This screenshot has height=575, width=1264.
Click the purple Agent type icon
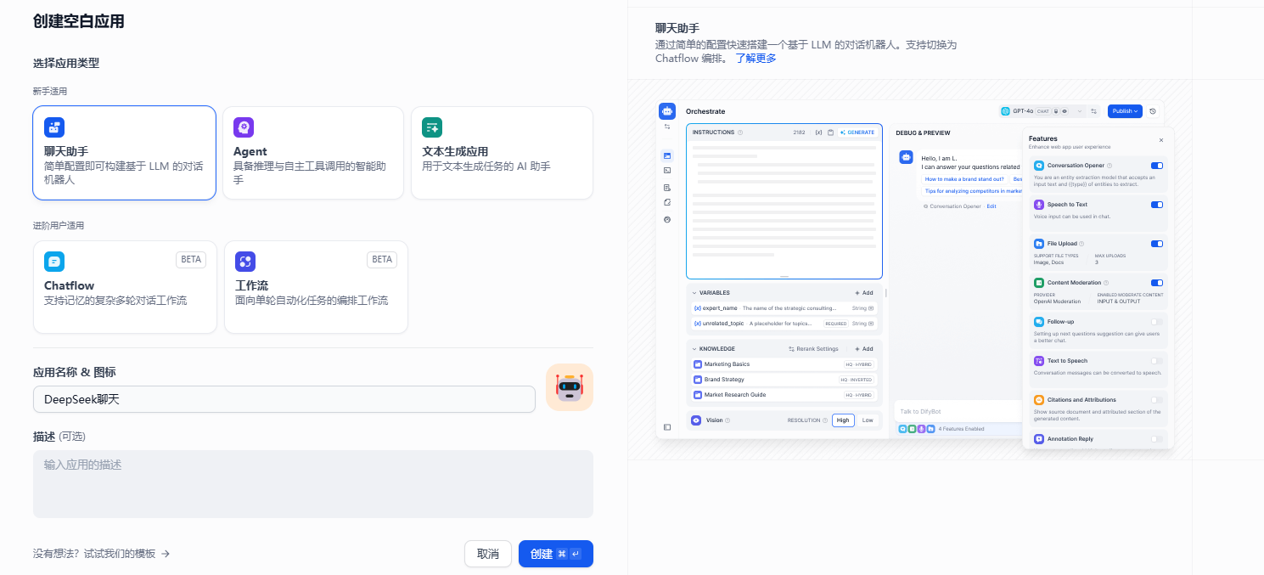(x=244, y=127)
